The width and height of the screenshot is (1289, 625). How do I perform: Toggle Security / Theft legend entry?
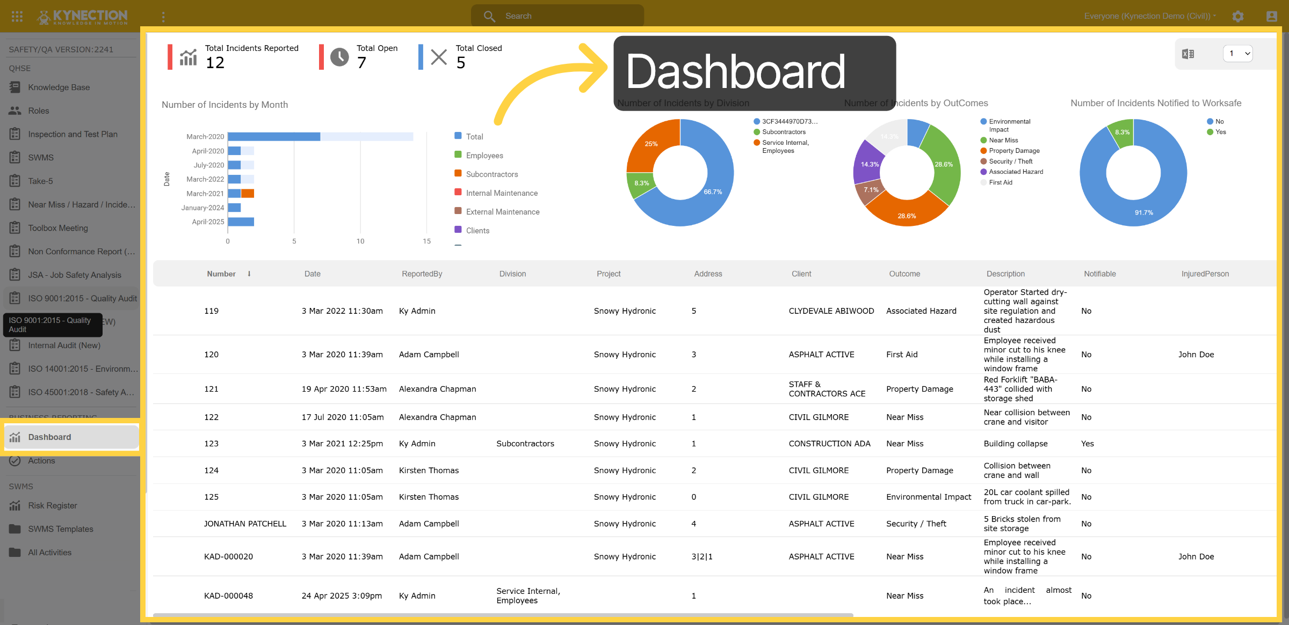(x=1006, y=161)
